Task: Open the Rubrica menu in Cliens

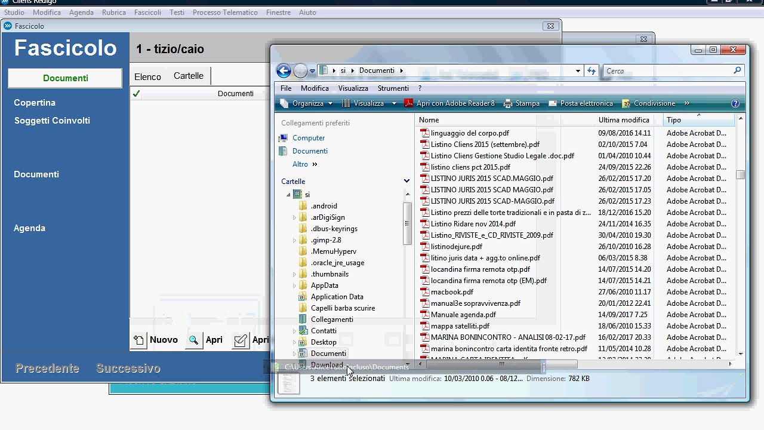Action: [x=114, y=12]
